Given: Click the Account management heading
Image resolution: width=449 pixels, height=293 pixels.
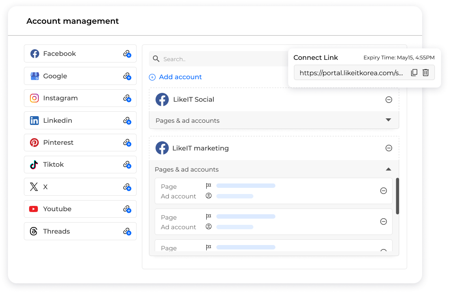Looking at the screenshot, I should pyautogui.click(x=72, y=21).
